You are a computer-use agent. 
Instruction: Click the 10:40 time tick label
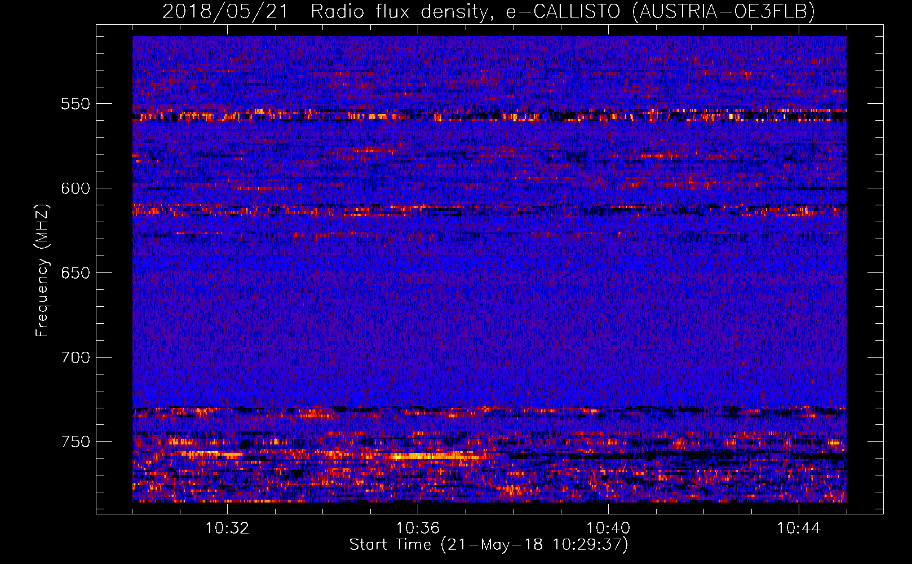[608, 528]
